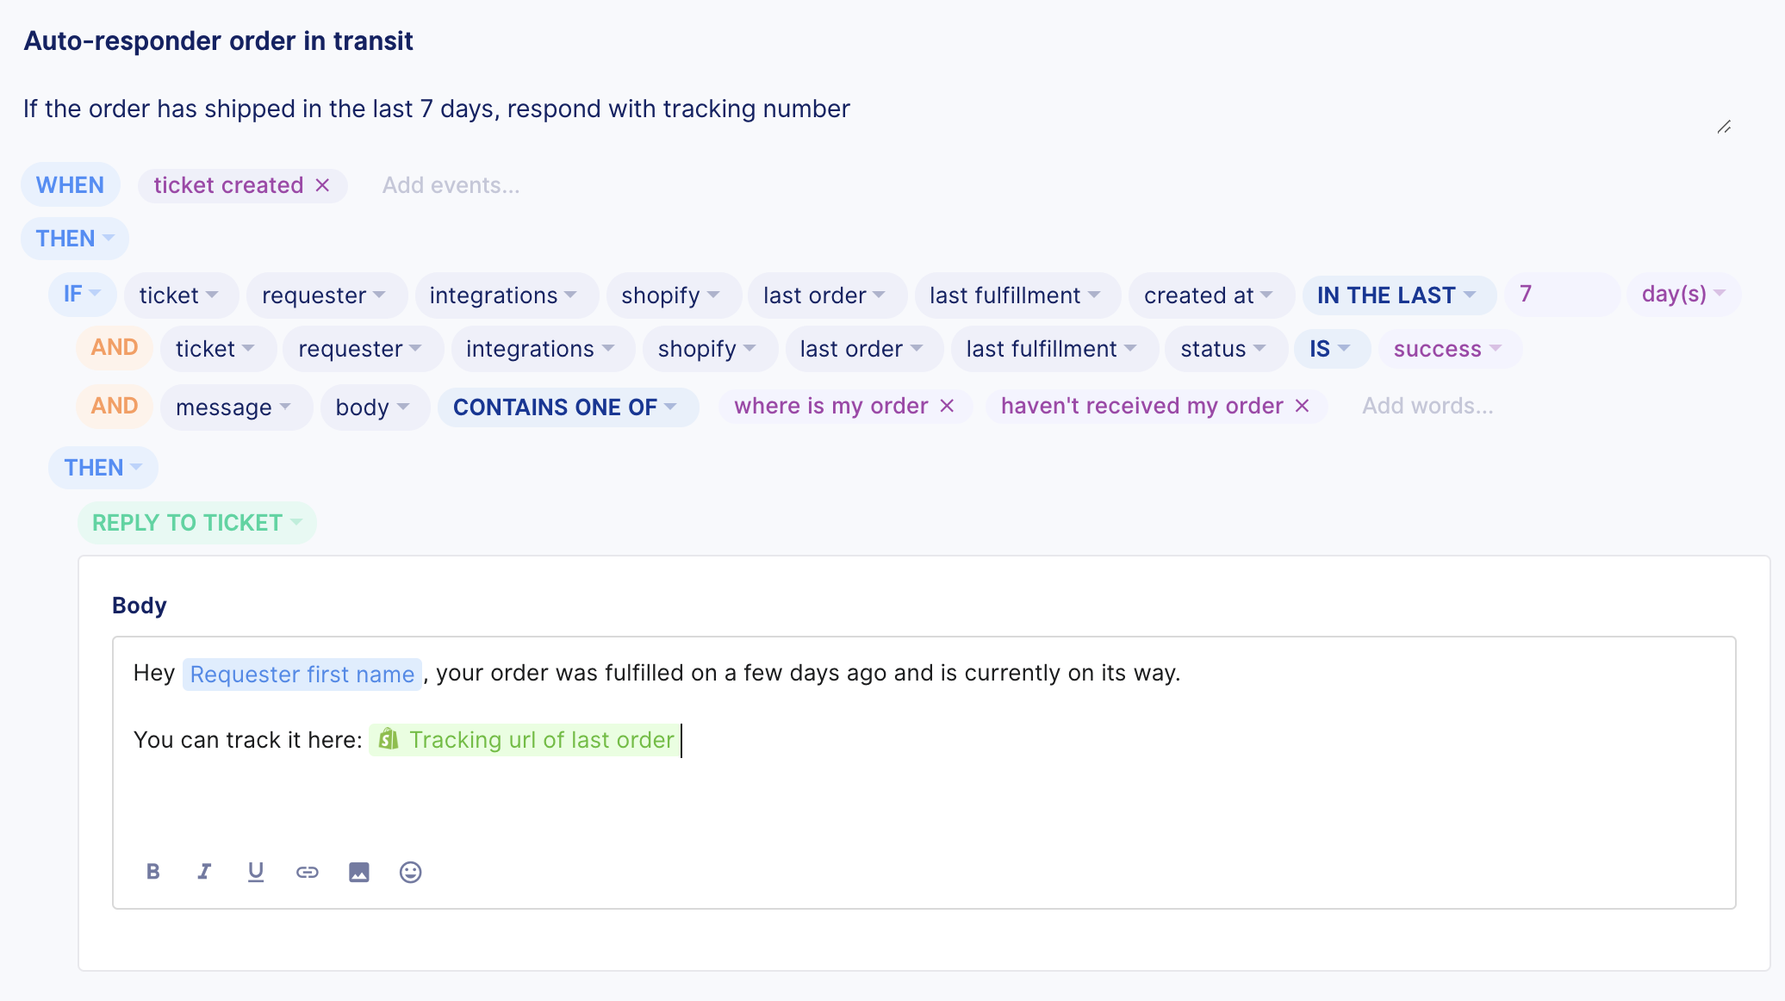Remove the 'haven't received my order' keyword
This screenshot has width=1785, height=1001.
1303,406
